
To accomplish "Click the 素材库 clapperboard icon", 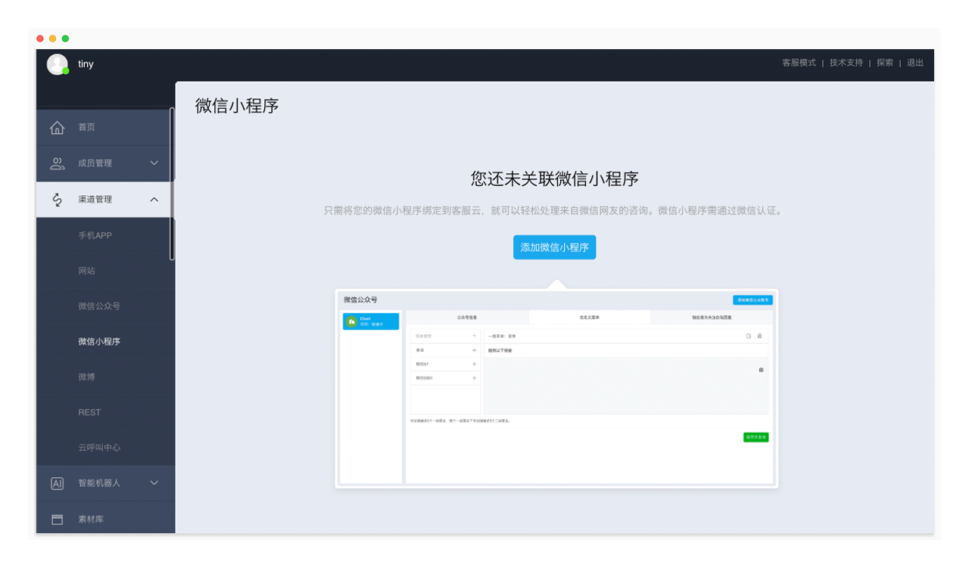I will point(57,520).
